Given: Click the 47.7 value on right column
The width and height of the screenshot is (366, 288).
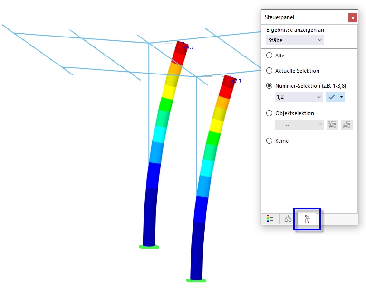Looking at the screenshot, I should (236, 81).
